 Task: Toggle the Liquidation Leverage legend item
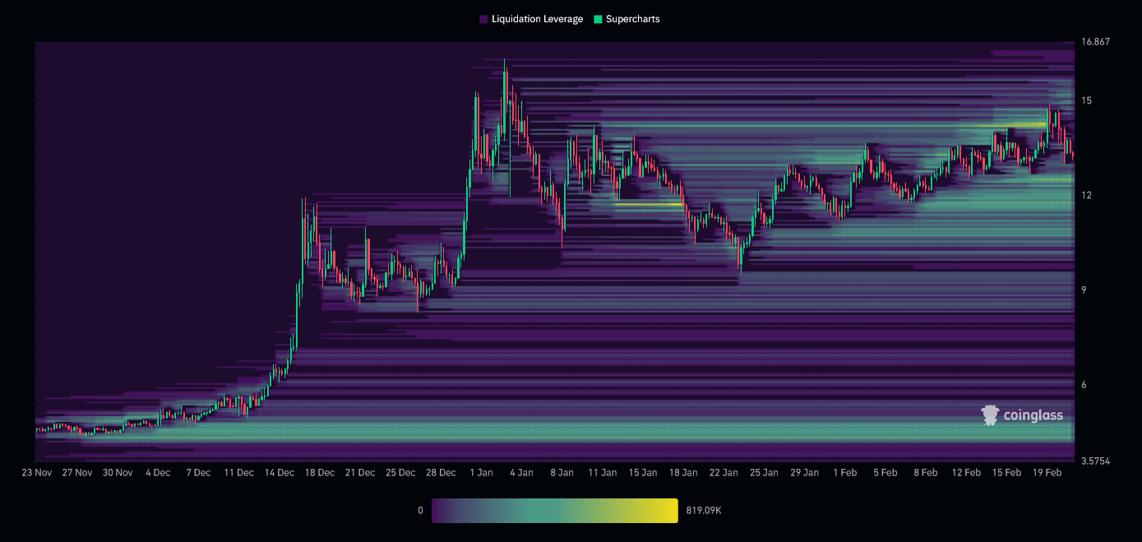click(532, 18)
